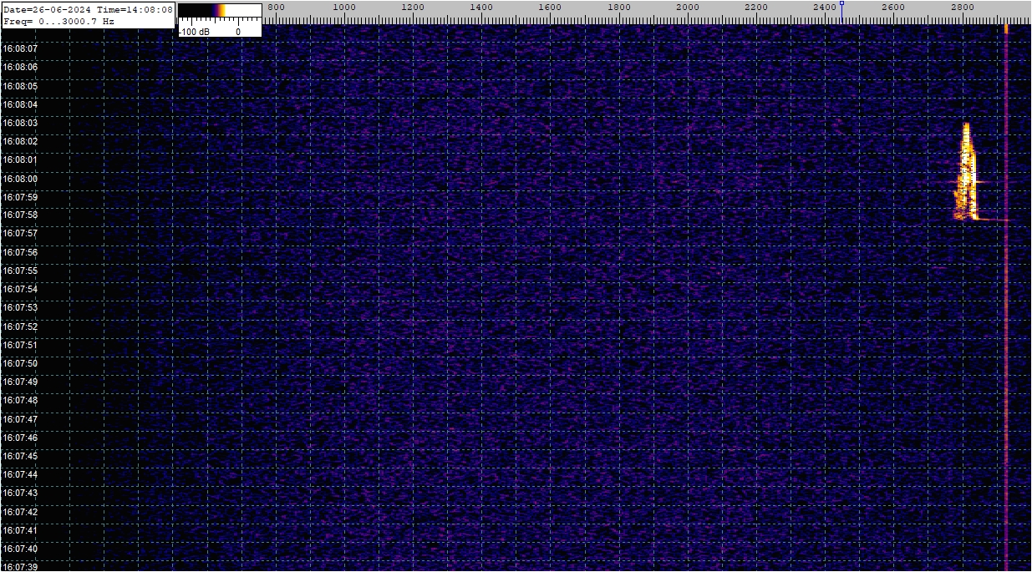The height and width of the screenshot is (572, 1032).
Task: Click the 2400 Hz frequency scale label
Action: [x=825, y=8]
